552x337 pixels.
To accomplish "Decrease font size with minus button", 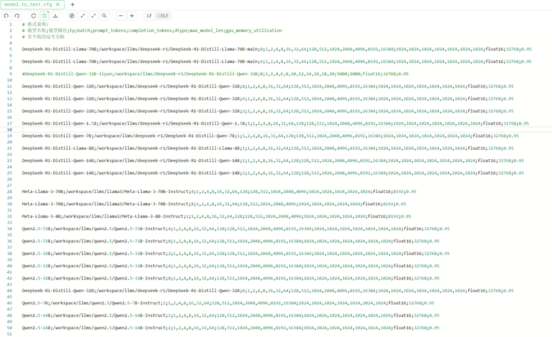I will 121,15.
